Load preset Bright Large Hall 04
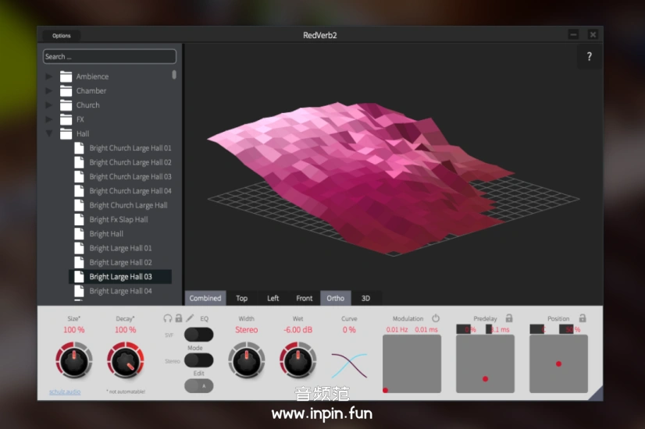 click(120, 291)
